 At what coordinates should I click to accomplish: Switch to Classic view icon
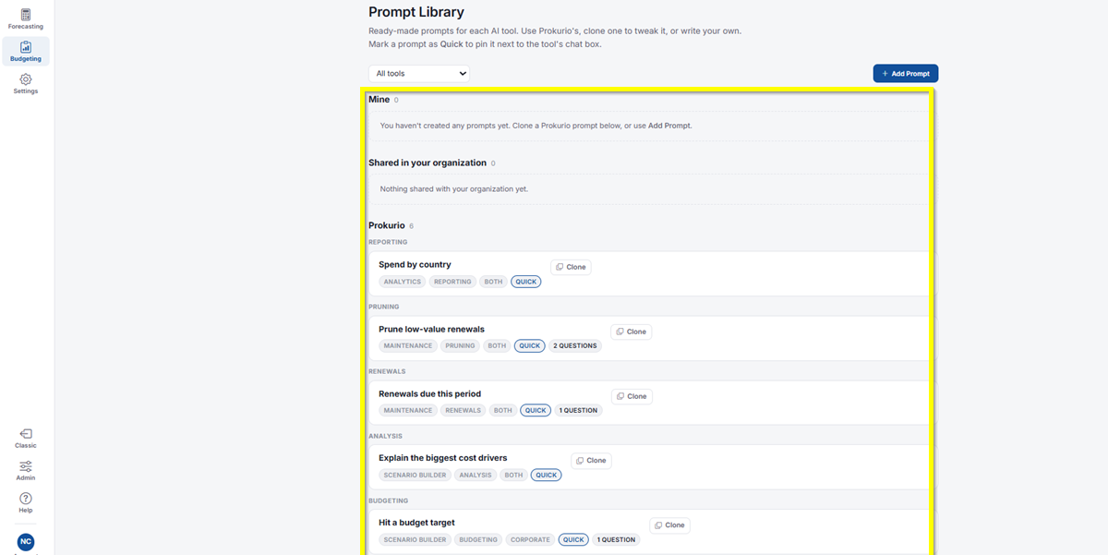tap(26, 438)
